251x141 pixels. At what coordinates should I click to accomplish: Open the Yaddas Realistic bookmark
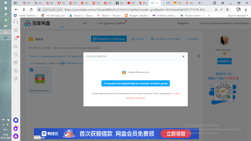26,16
